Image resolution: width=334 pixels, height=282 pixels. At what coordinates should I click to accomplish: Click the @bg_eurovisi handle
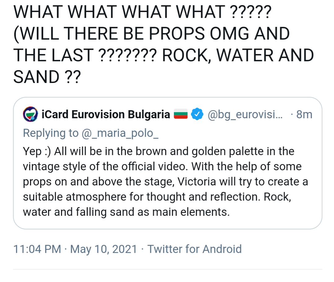point(245,115)
